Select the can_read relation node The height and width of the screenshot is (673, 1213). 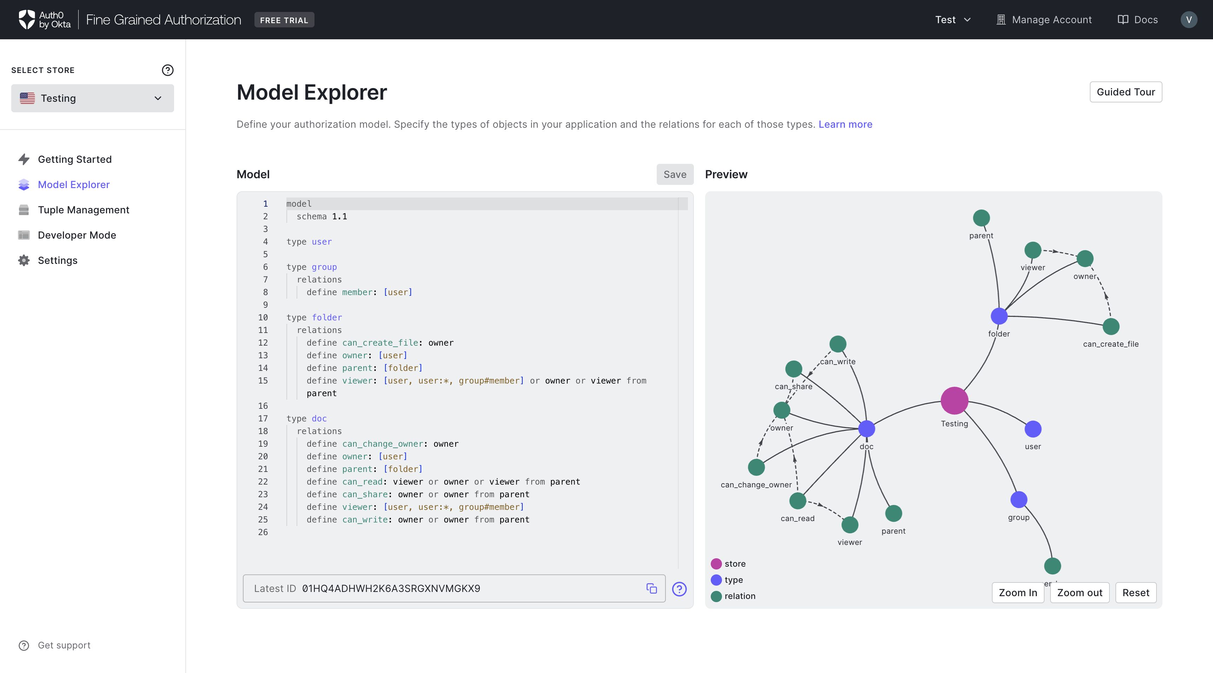pos(797,500)
